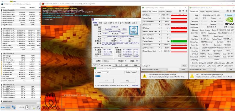The width and height of the screenshot is (235, 111).
Task: Click HWiNFO expand arrows toolbar icon
Action: tap(3, 107)
